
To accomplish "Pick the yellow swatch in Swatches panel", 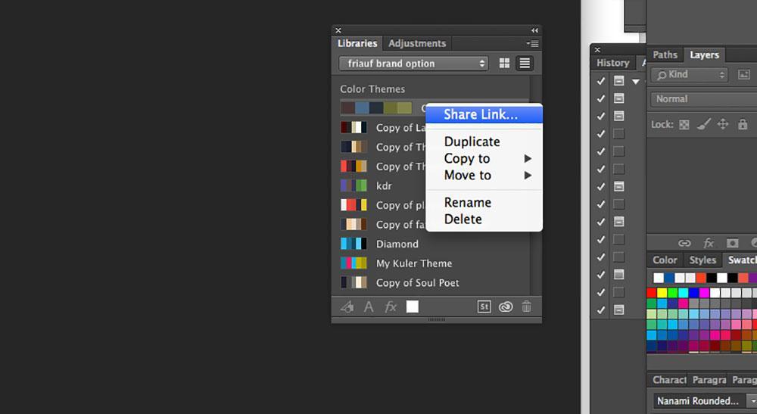I will tap(662, 292).
